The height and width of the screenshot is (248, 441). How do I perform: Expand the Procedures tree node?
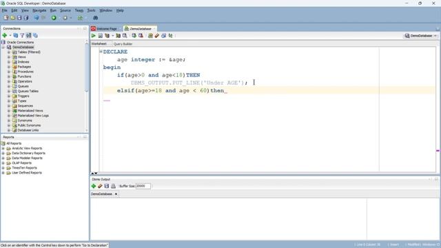9,72
